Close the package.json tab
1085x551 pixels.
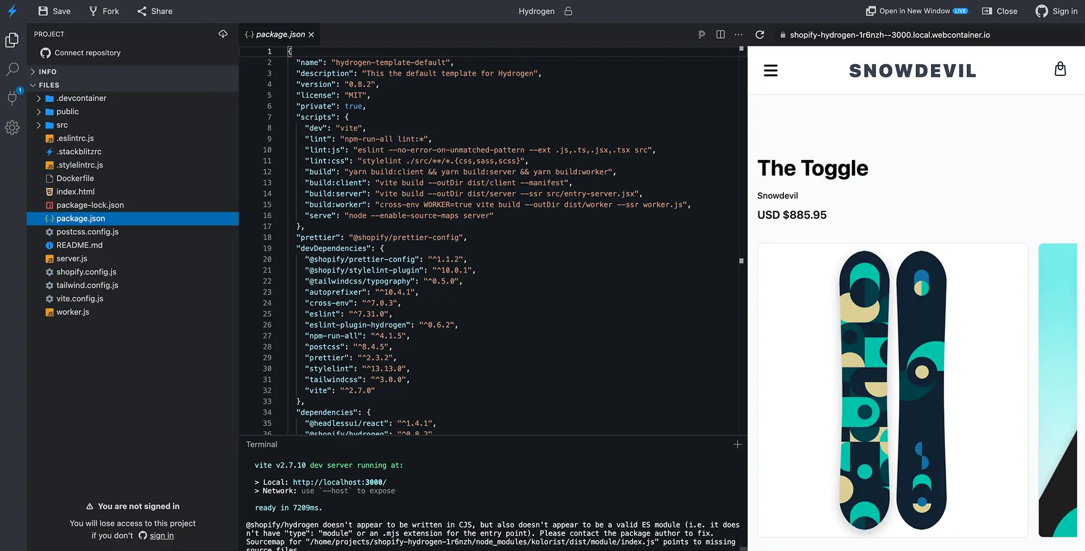pos(311,35)
